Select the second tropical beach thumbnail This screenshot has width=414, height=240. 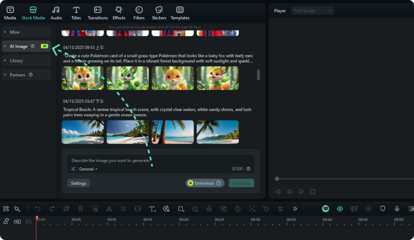pyautogui.click(x=128, y=132)
